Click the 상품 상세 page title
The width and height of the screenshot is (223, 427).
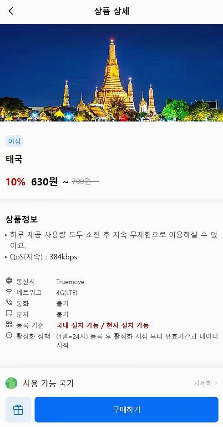click(111, 11)
